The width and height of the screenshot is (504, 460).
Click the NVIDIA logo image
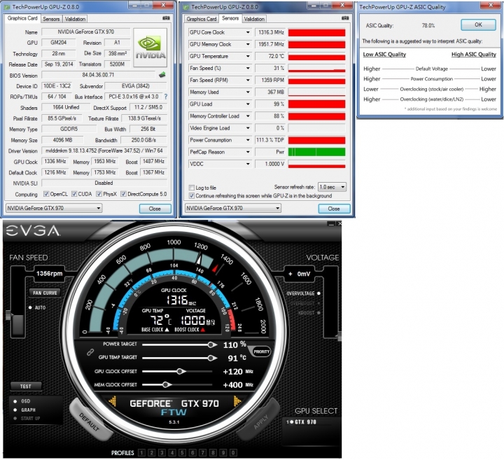(x=150, y=48)
